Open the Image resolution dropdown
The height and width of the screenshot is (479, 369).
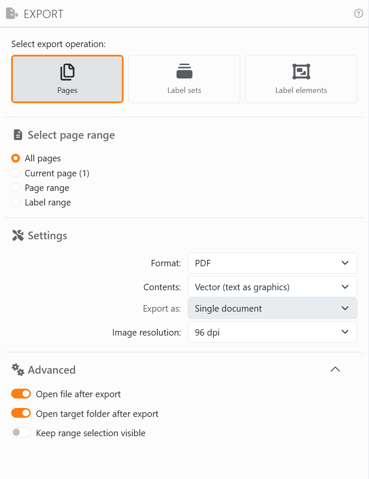coord(272,332)
